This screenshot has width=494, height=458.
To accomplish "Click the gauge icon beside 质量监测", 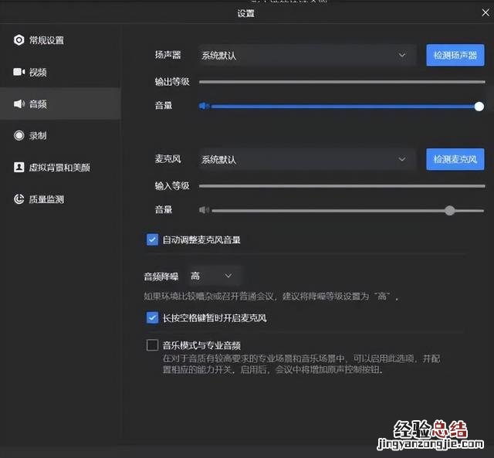I will tap(19, 199).
